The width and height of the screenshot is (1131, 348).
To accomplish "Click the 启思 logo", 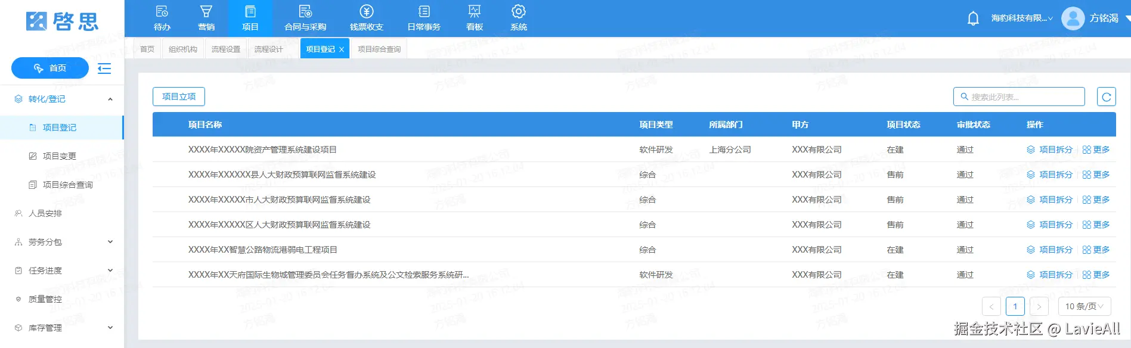I will pyautogui.click(x=62, y=21).
